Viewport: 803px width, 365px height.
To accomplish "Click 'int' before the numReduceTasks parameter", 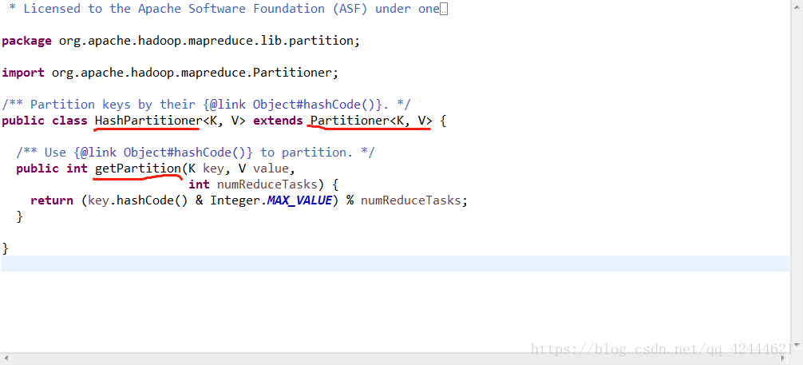I will coord(200,184).
